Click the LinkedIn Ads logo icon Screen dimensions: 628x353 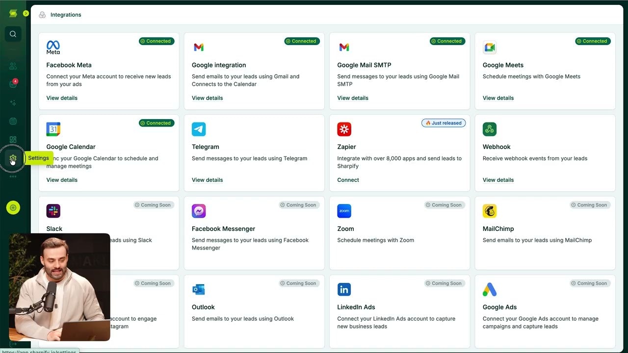[x=344, y=290]
